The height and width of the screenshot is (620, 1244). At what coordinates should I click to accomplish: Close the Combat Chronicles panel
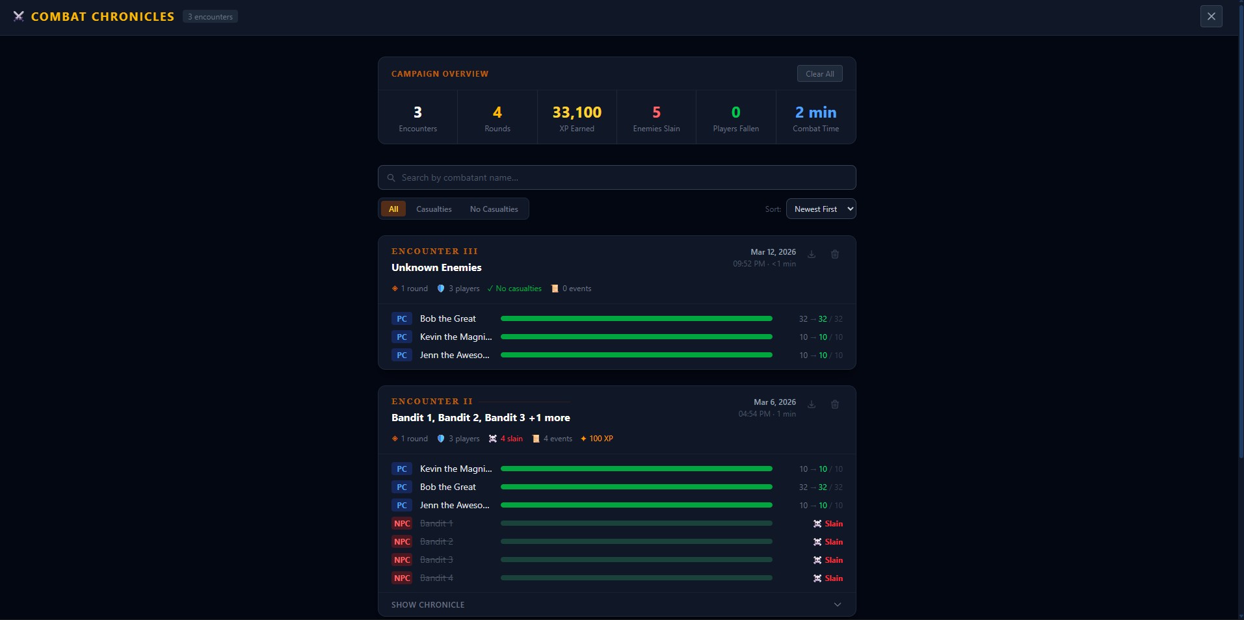point(1211,16)
